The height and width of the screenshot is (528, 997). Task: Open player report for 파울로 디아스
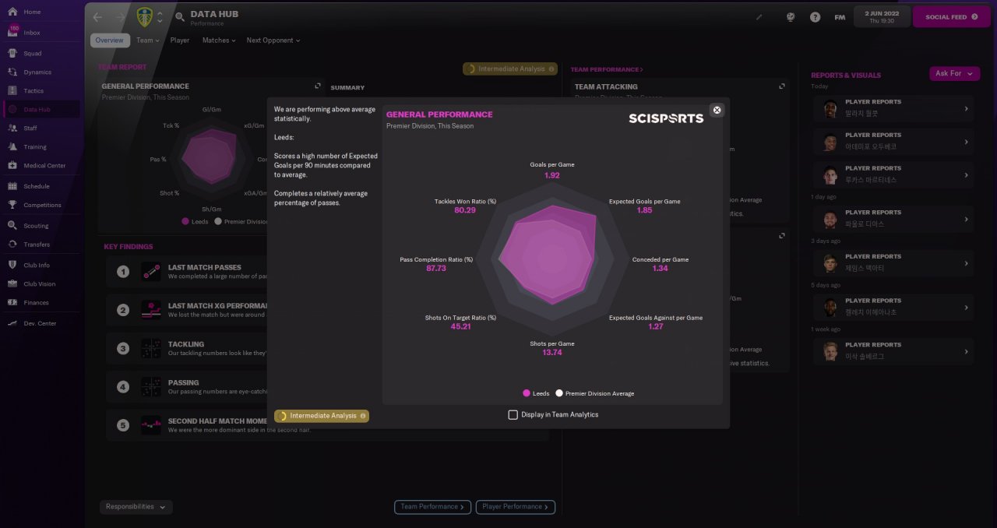pos(893,220)
